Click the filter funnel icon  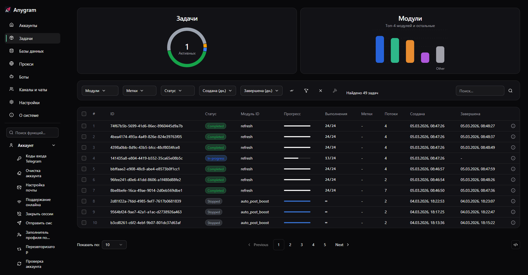pyautogui.click(x=306, y=91)
